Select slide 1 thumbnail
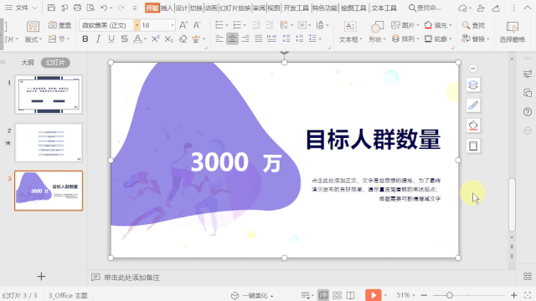The width and height of the screenshot is (536, 301). (49, 94)
